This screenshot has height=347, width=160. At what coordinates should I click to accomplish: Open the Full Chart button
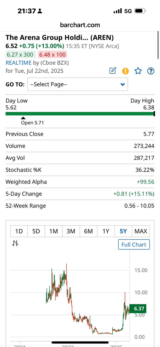[x=134, y=245]
